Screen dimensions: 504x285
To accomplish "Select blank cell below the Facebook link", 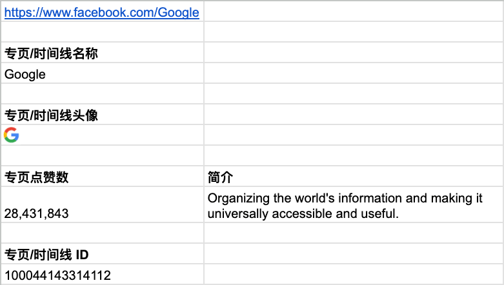I will pyautogui.click(x=102, y=32).
